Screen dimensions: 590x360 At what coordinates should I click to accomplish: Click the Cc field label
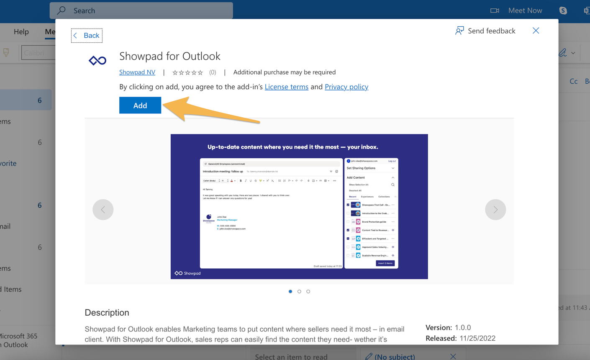coord(574,81)
